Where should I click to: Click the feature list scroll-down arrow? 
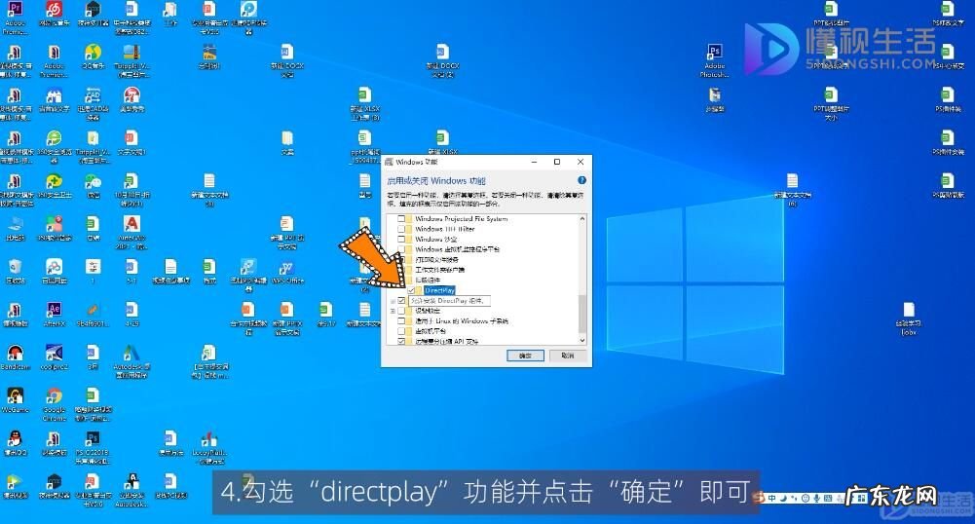582,340
